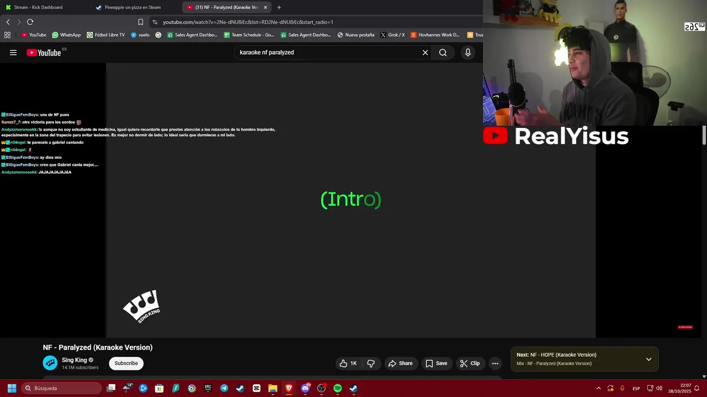Click the 14.1M subscribers text
This screenshot has width=707, height=397.
click(x=80, y=368)
